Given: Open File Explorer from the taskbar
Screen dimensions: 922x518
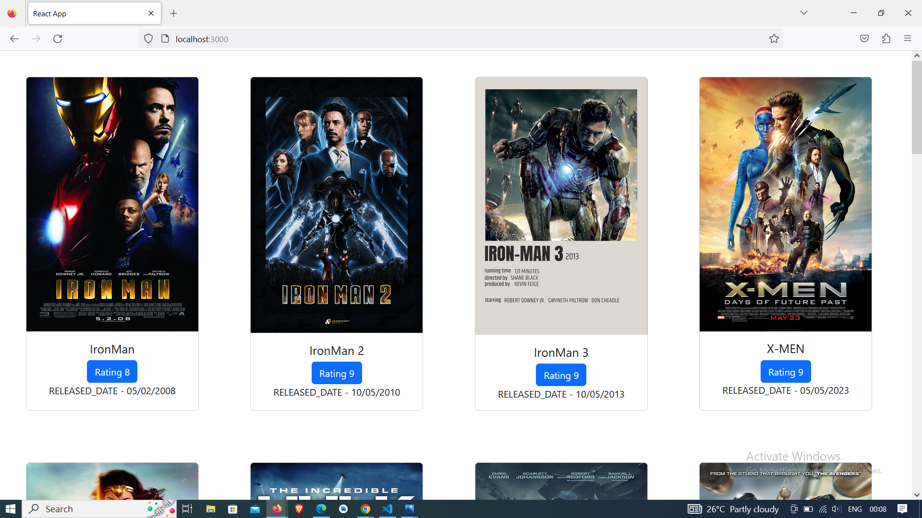Looking at the screenshot, I should (x=210, y=508).
